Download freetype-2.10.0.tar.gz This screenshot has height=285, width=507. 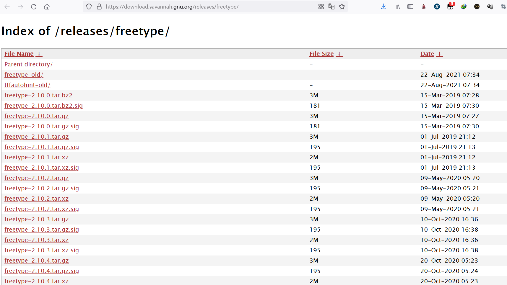point(37,116)
